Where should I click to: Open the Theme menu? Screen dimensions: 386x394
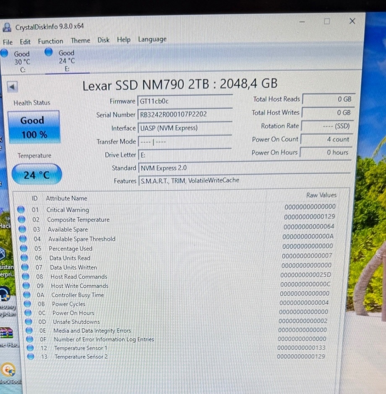[80, 41]
